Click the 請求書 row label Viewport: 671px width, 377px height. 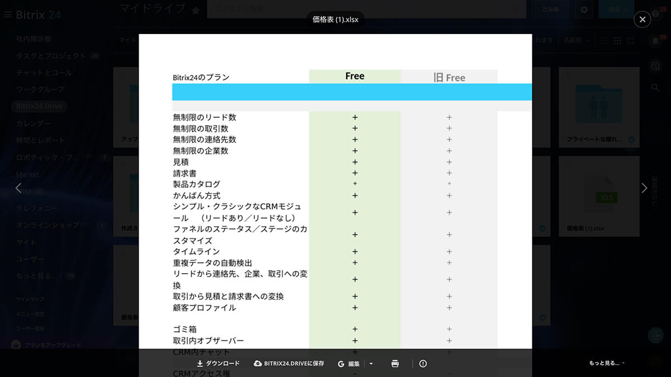coord(185,173)
